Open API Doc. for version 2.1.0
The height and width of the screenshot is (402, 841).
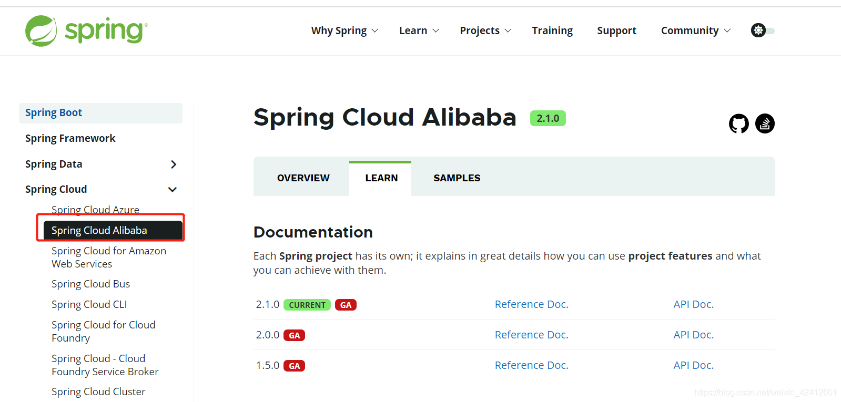coord(694,304)
